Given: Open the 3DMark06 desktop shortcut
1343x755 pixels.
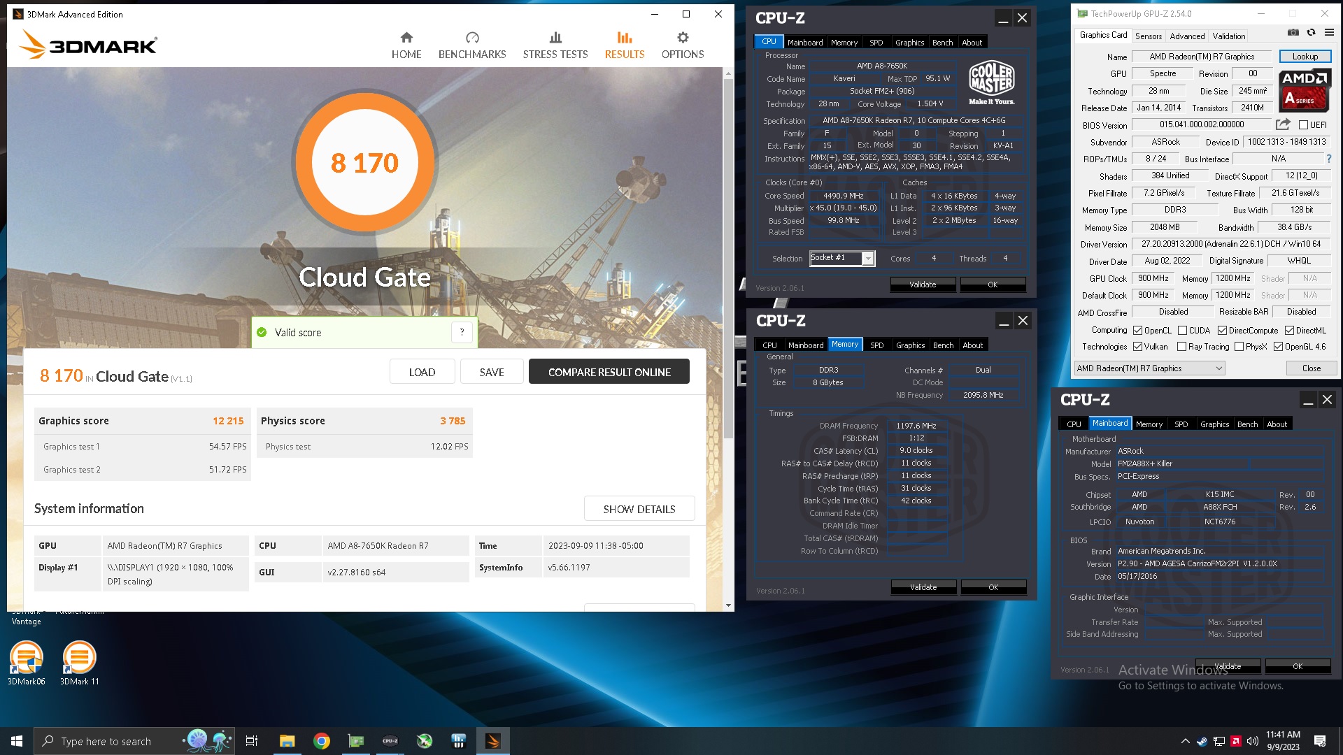Looking at the screenshot, I should coord(27,663).
